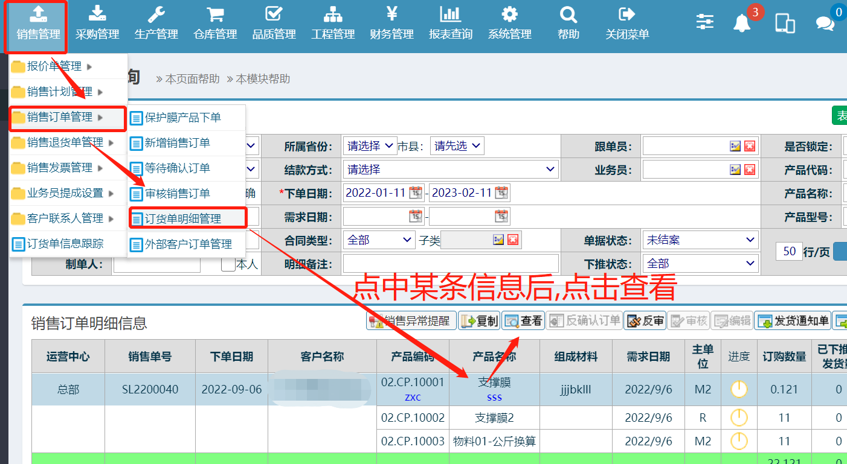Click the mobile devices icon in header
The image size is (847, 464).
pos(785,23)
